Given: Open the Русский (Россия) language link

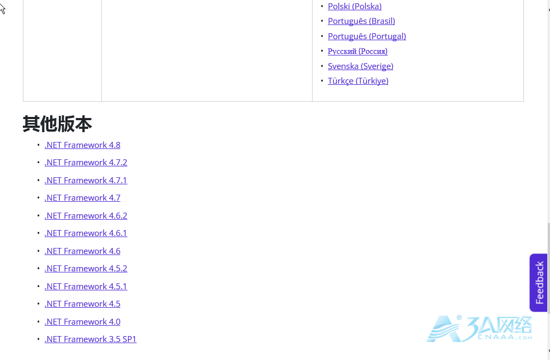Looking at the screenshot, I should (x=357, y=51).
